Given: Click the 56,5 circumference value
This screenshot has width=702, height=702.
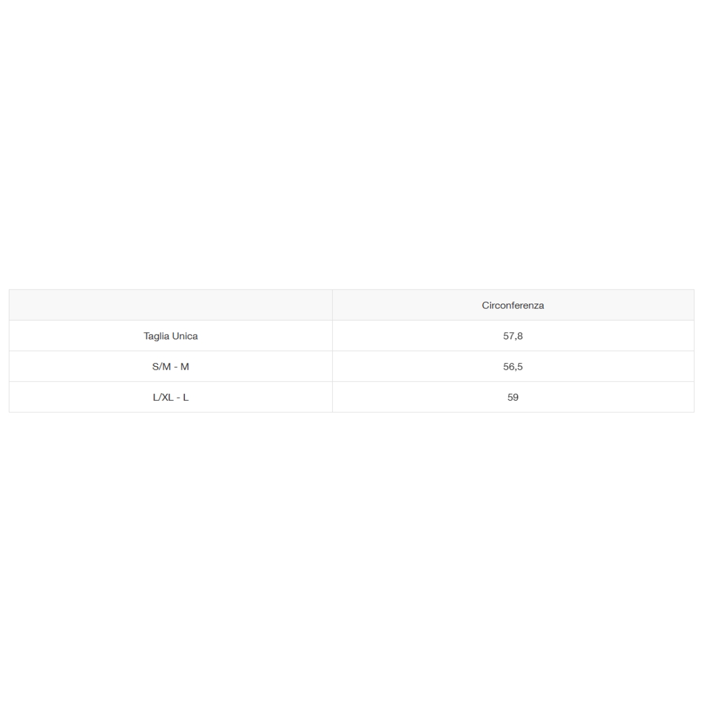Looking at the screenshot, I should pyautogui.click(x=512, y=367).
